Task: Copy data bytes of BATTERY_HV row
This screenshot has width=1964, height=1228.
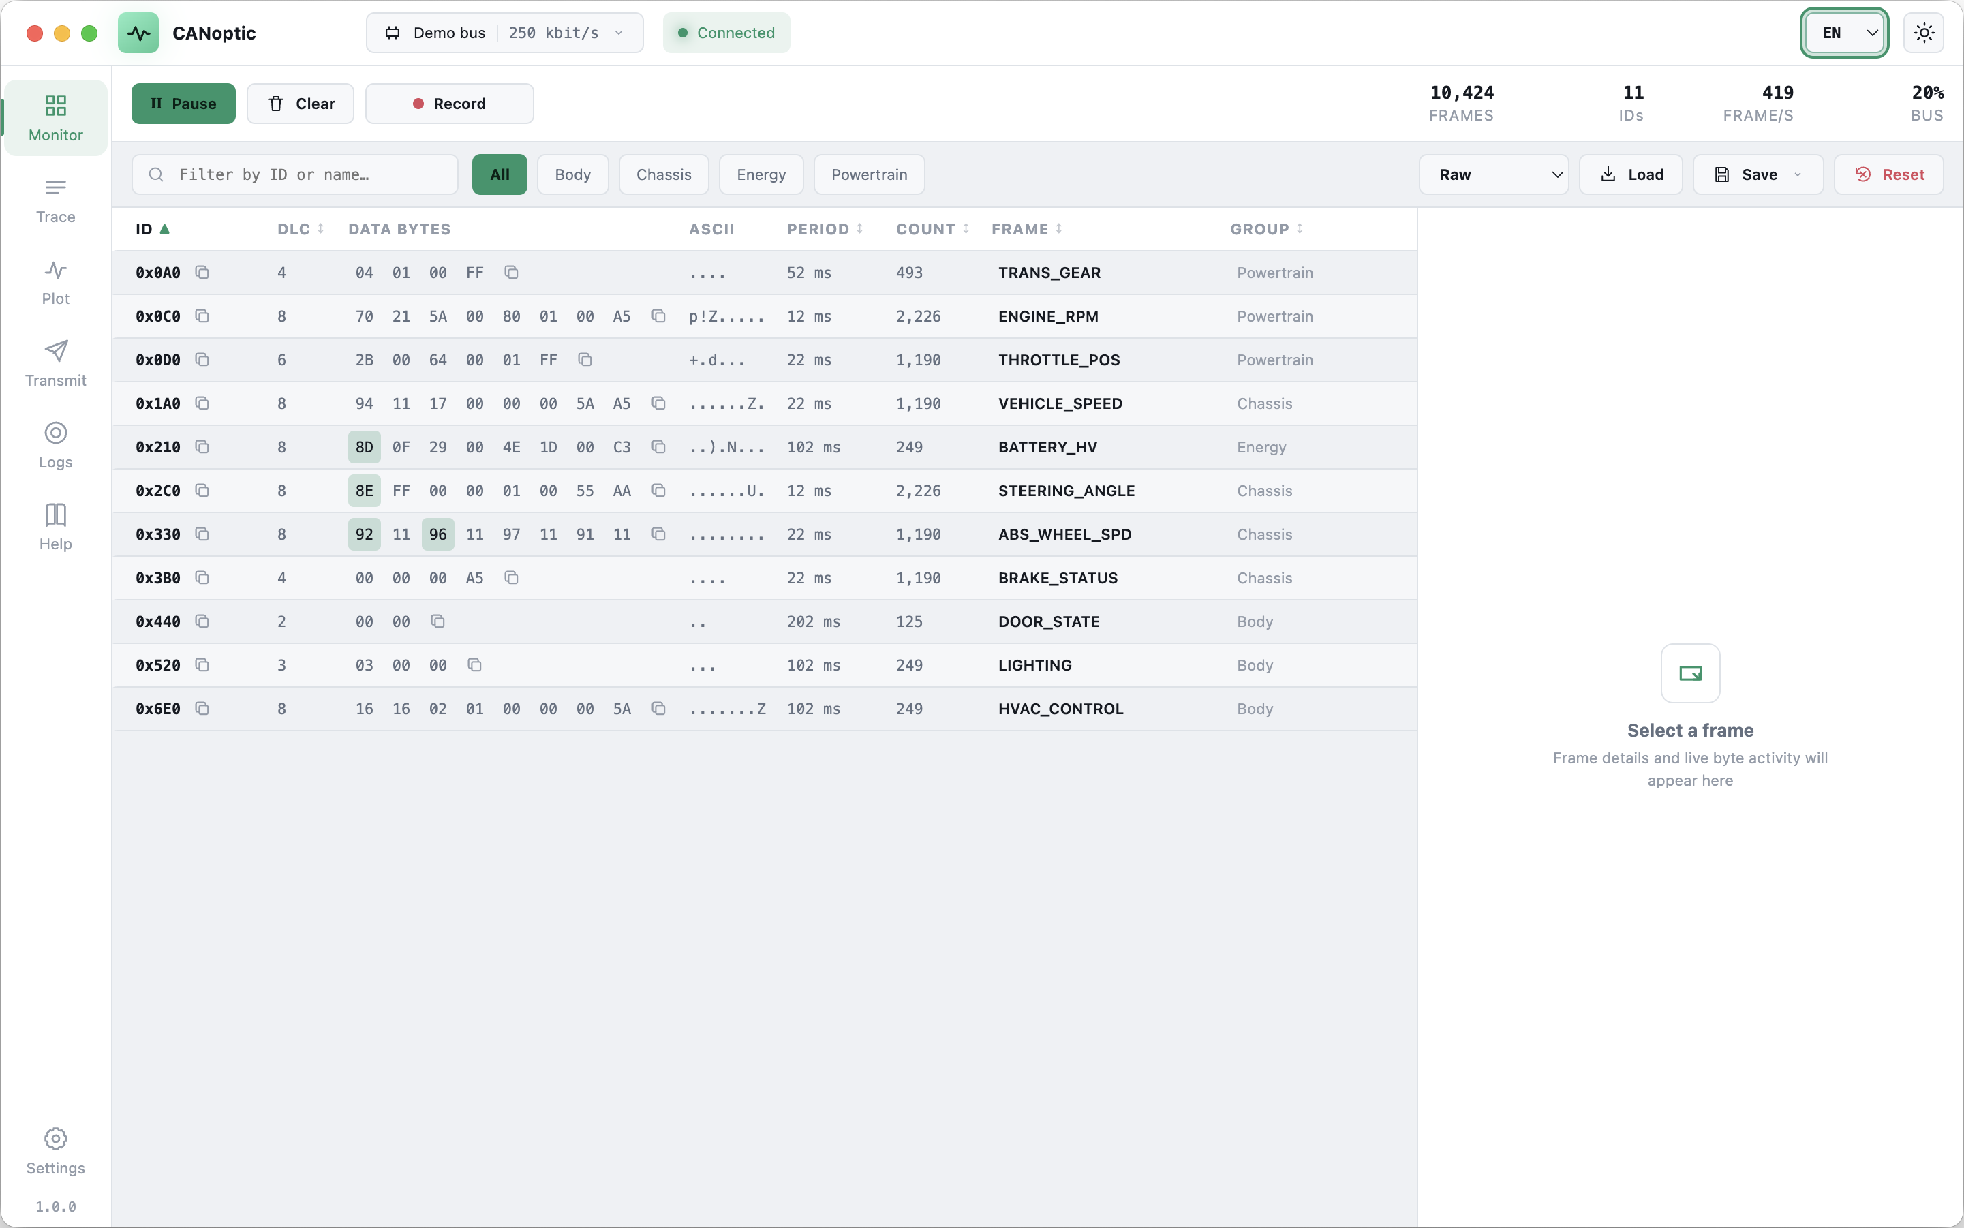Action: (x=659, y=446)
